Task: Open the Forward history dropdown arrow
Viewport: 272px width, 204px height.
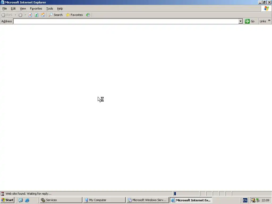Action: (x=25, y=15)
